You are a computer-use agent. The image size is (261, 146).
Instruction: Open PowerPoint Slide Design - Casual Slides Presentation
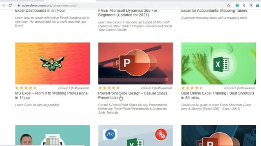[x=133, y=95]
